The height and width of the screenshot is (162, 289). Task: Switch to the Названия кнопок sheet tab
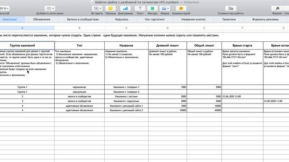pos(193,19)
